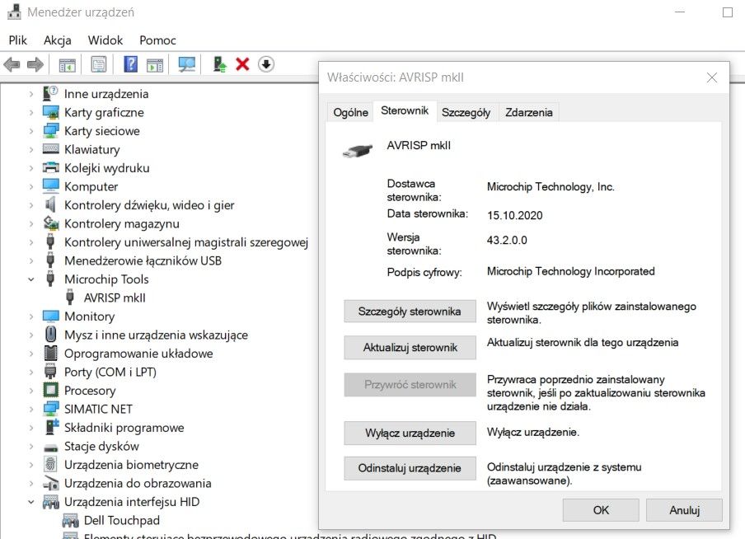
Task: Click the show/hide console tree icon
Action: pos(67,64)
